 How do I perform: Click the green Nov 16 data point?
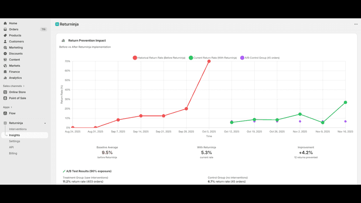point(345,102)
